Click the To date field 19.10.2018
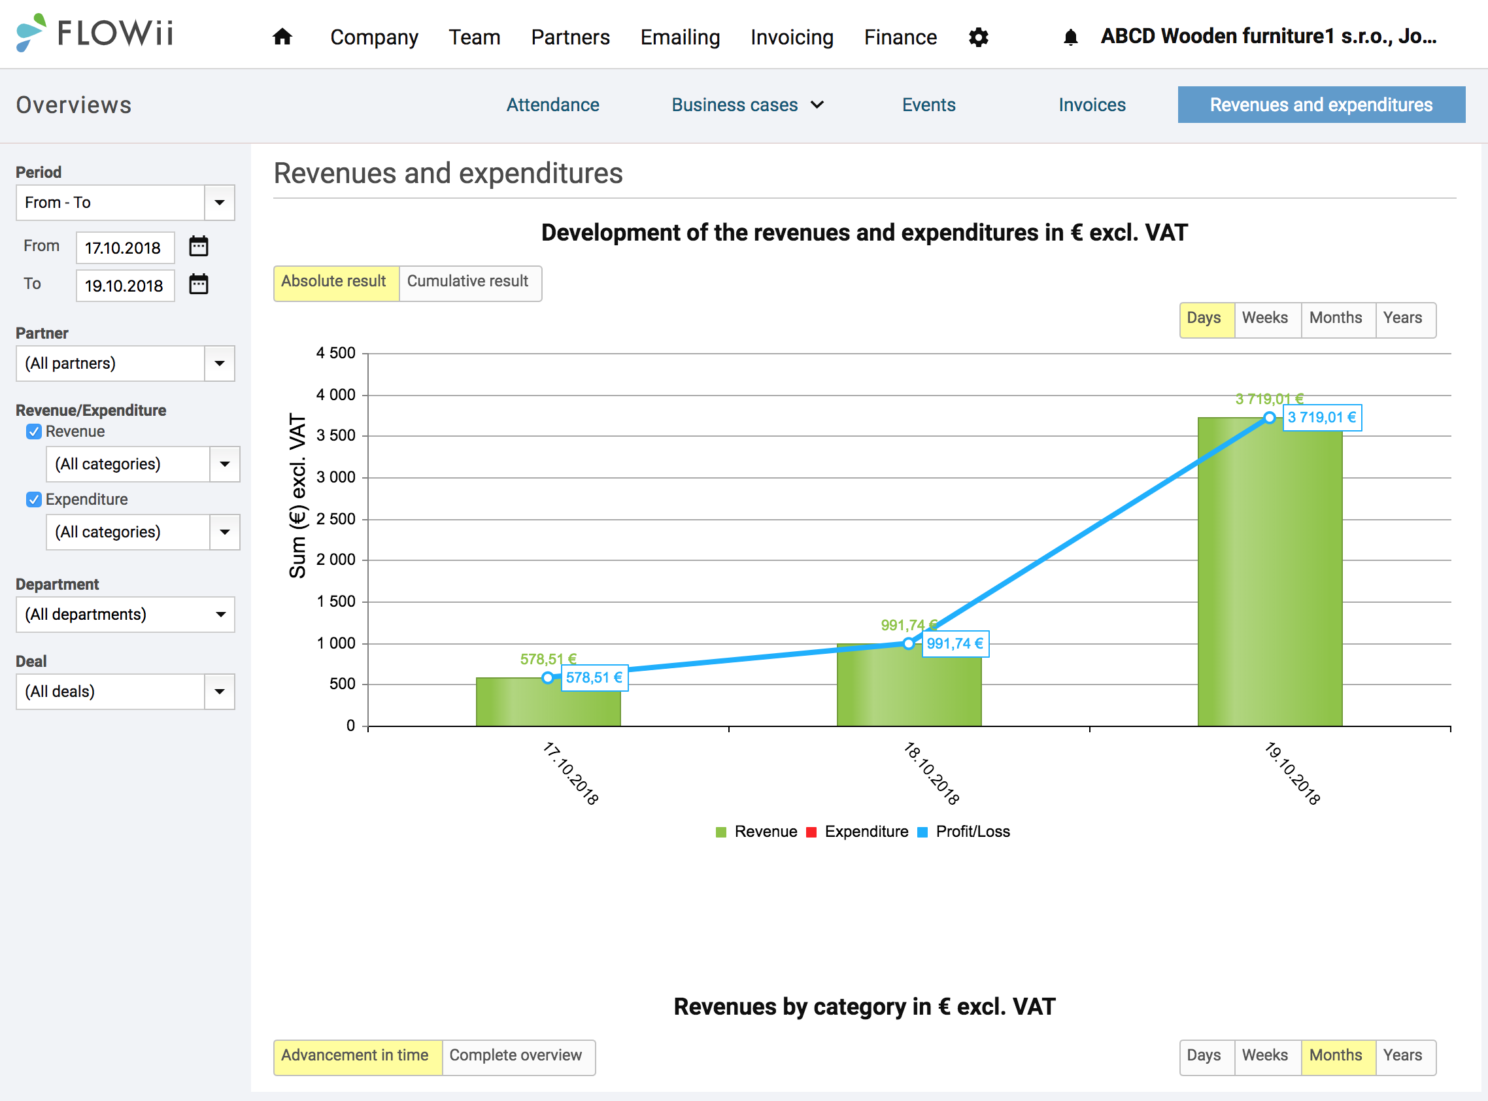 tap(126, 286)
